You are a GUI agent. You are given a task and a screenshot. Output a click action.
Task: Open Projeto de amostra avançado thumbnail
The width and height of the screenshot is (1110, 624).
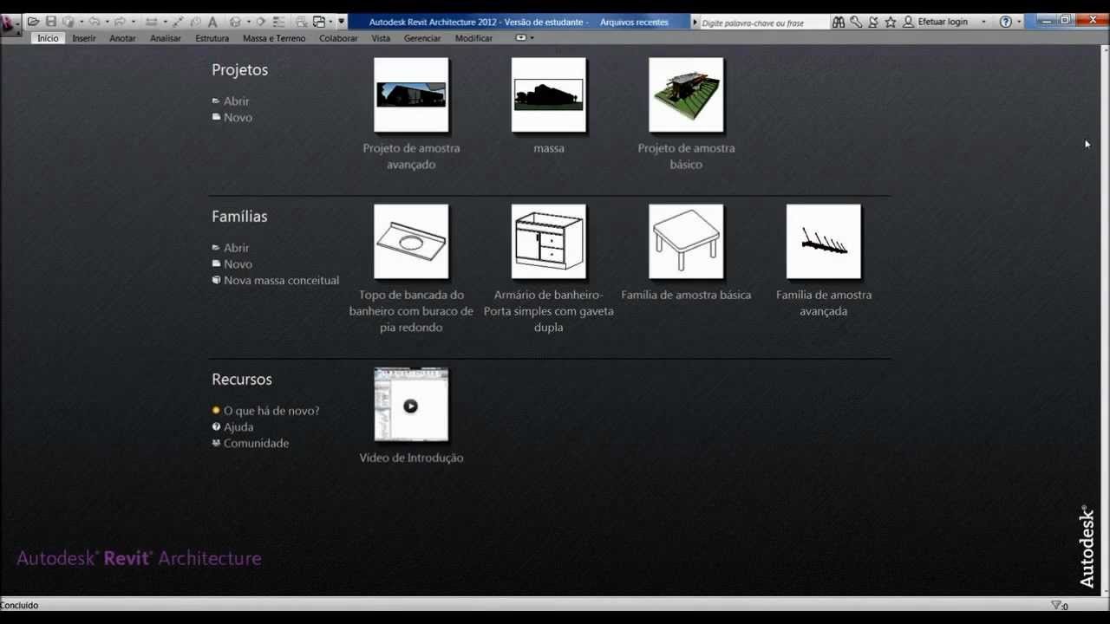[411, 94]
